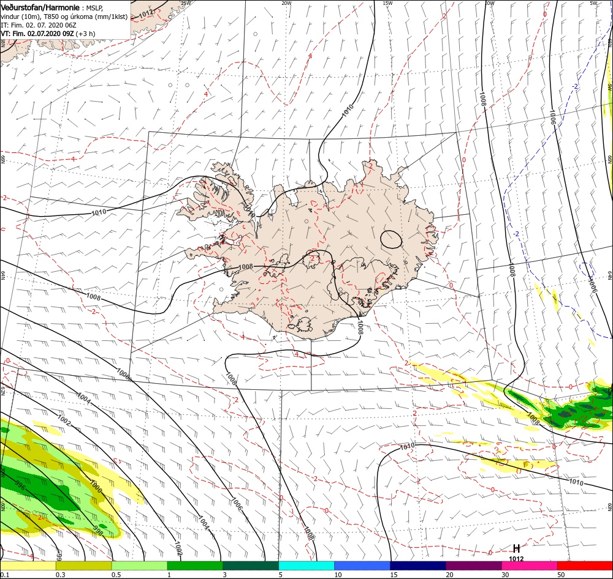Click the 'VT: Fim. 02.07.2020 09Z (+3 h)' line
This screenshot has width=613, height=579.
coord(48,34)
